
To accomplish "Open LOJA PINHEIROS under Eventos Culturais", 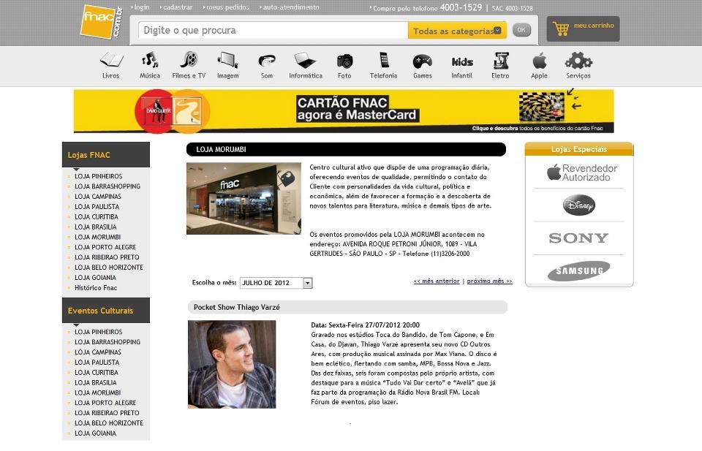I will [99, 332].
